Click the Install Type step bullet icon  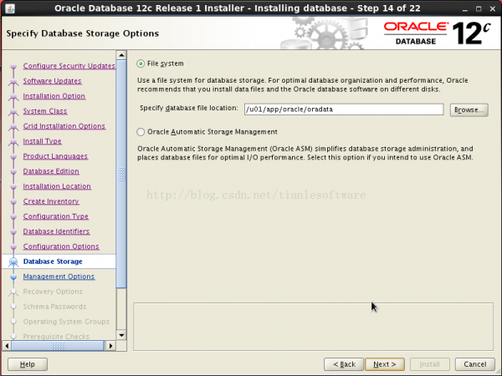tap(13, 142)
